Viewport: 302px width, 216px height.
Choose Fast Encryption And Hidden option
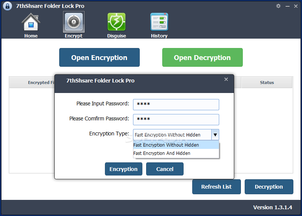[x=176, y=153]
